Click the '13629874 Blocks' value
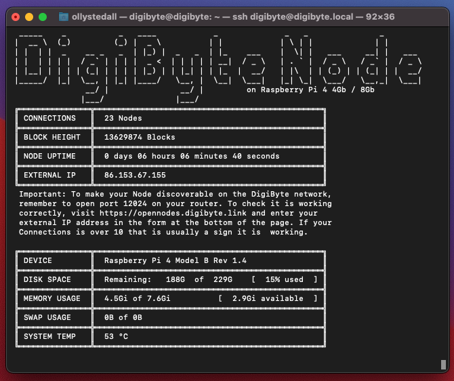The height and width of the screenshot is (381, 454). pyautogui.click(x=140, y=137)
